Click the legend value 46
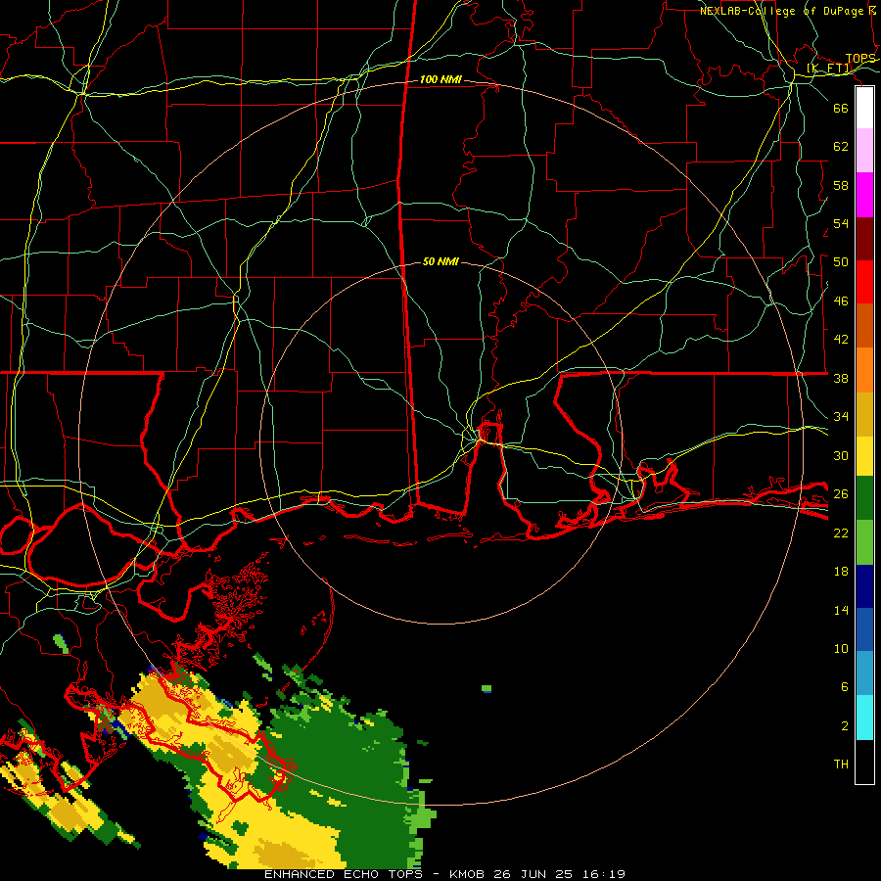The width and height of the screenshot is (881, 881). pos(841,301)
